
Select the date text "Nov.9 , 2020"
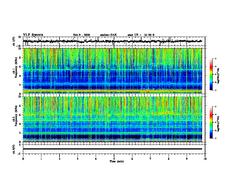click(81, 35)
